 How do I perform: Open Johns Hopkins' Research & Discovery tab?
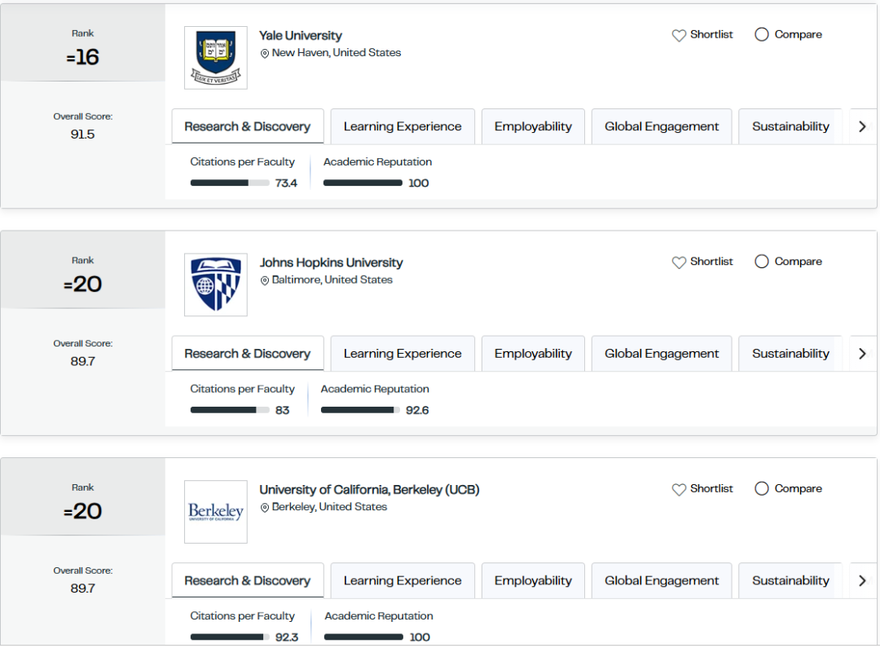(x=248, y=353)
